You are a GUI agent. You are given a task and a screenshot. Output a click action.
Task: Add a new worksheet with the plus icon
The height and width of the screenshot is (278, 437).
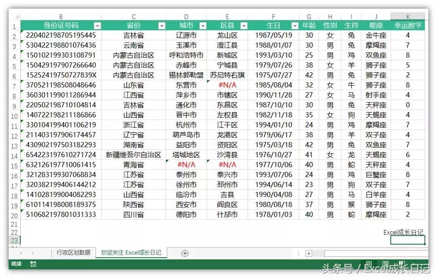[x=185, y=253]
